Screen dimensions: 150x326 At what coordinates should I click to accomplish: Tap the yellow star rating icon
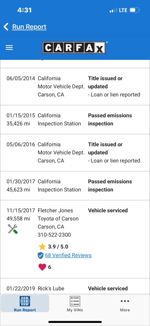[42, 247]
